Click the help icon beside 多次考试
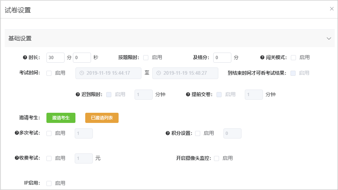Screen dimensions: 338x190 pyautogui.click(x=17, y=133)
